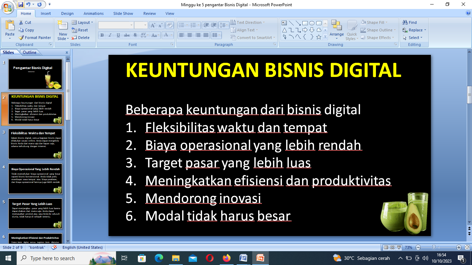The image size is (472, 265).
Task: Click the Find icon in Editing group
Action: point(410,22)
